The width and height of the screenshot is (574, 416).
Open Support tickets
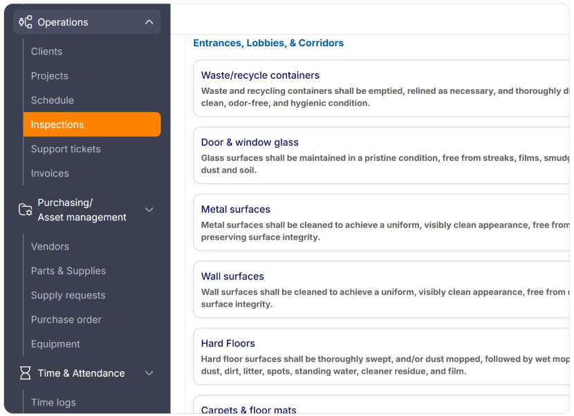66,149
